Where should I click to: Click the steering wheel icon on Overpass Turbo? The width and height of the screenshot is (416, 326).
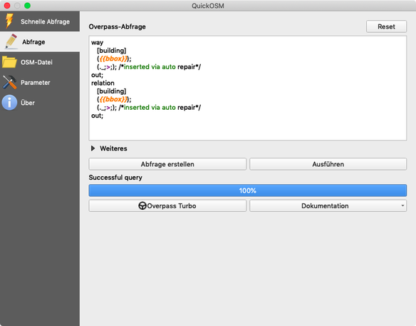pos(142,206)
